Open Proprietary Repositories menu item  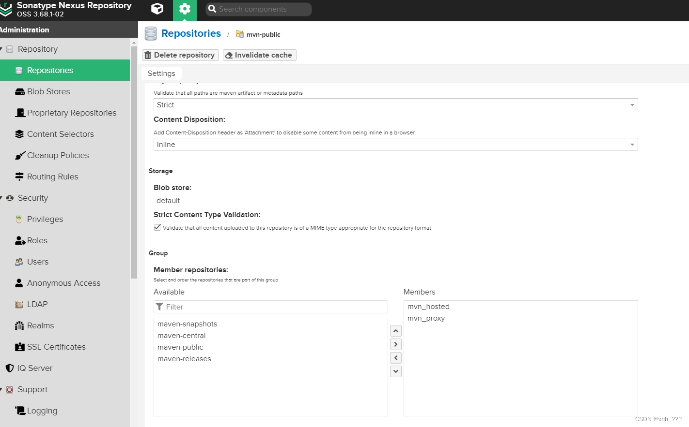pos(65,113)
